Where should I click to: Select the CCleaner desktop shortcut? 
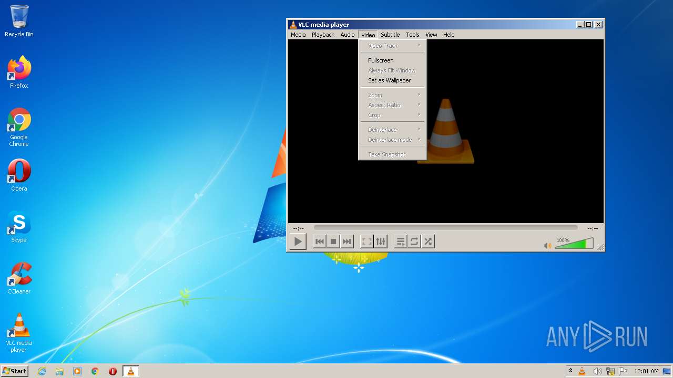coord(19,278)
